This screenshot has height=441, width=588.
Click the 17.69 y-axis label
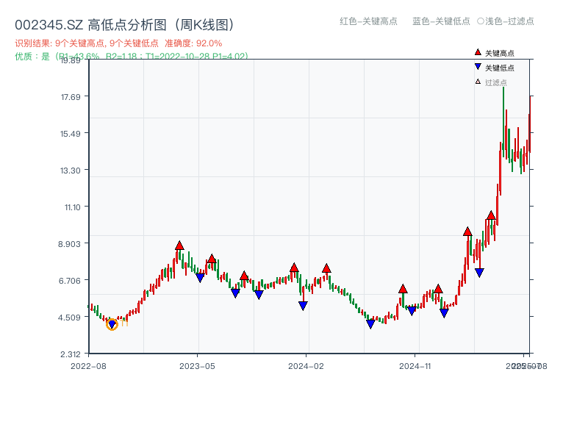[x=71, y=97]
